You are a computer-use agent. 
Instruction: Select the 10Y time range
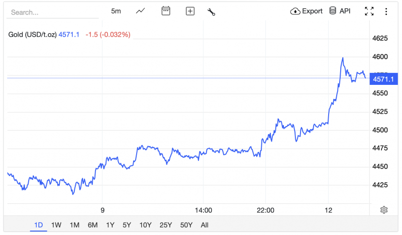coord(146,225)
